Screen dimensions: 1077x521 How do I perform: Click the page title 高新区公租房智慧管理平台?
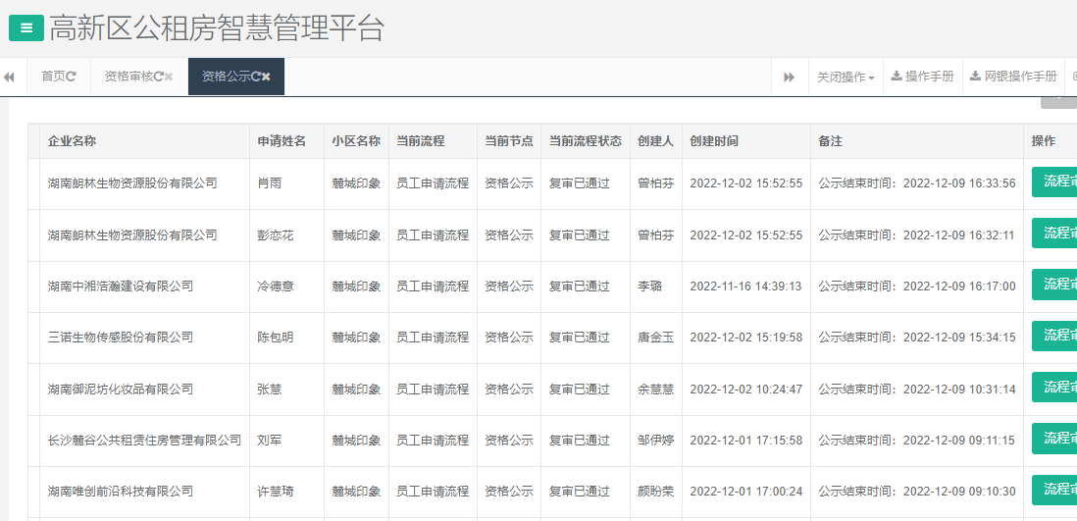tap(217, 28)
